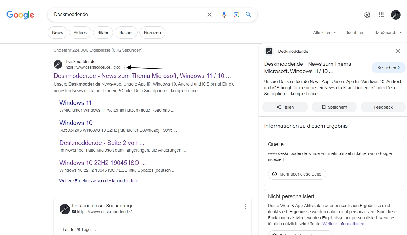Click the Speichern bookmark button
407x235 pixels.
[x=334, y=107]
